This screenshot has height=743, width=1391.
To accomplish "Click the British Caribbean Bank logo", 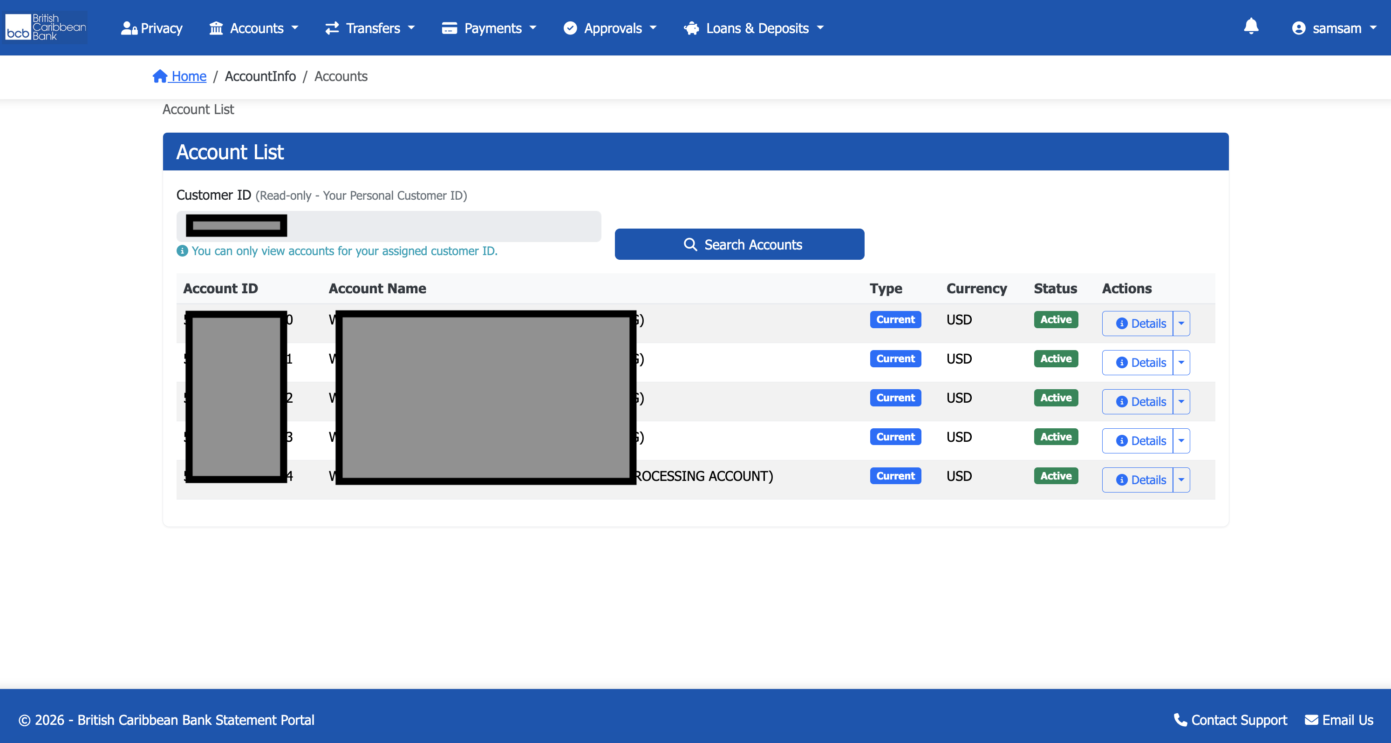I will click(x=46, y=27).
